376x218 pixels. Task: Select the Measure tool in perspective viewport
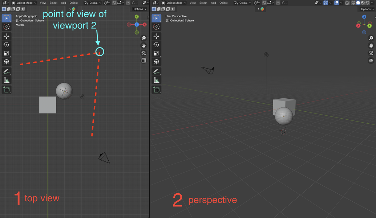pos(156,80)
